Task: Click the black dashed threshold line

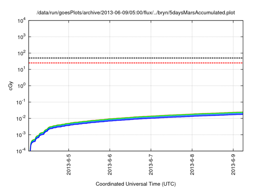Action: pyautogui.click(x=136, y=58)
